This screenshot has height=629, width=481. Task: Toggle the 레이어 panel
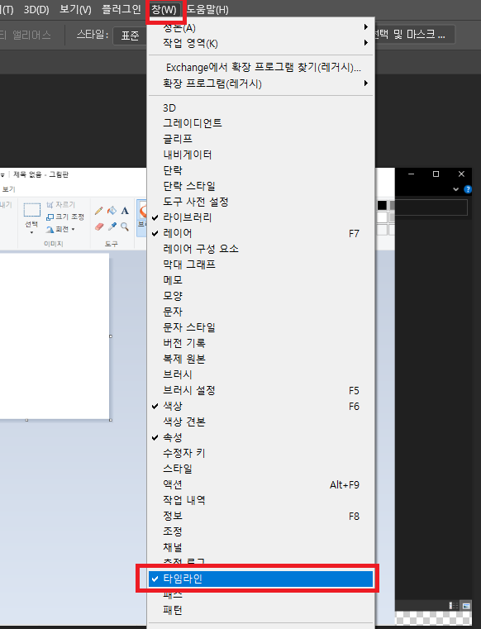[x=261, y=233]
